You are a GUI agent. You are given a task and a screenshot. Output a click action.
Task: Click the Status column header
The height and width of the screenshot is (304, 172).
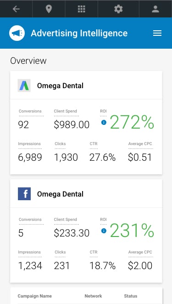(x=131, y=296)
